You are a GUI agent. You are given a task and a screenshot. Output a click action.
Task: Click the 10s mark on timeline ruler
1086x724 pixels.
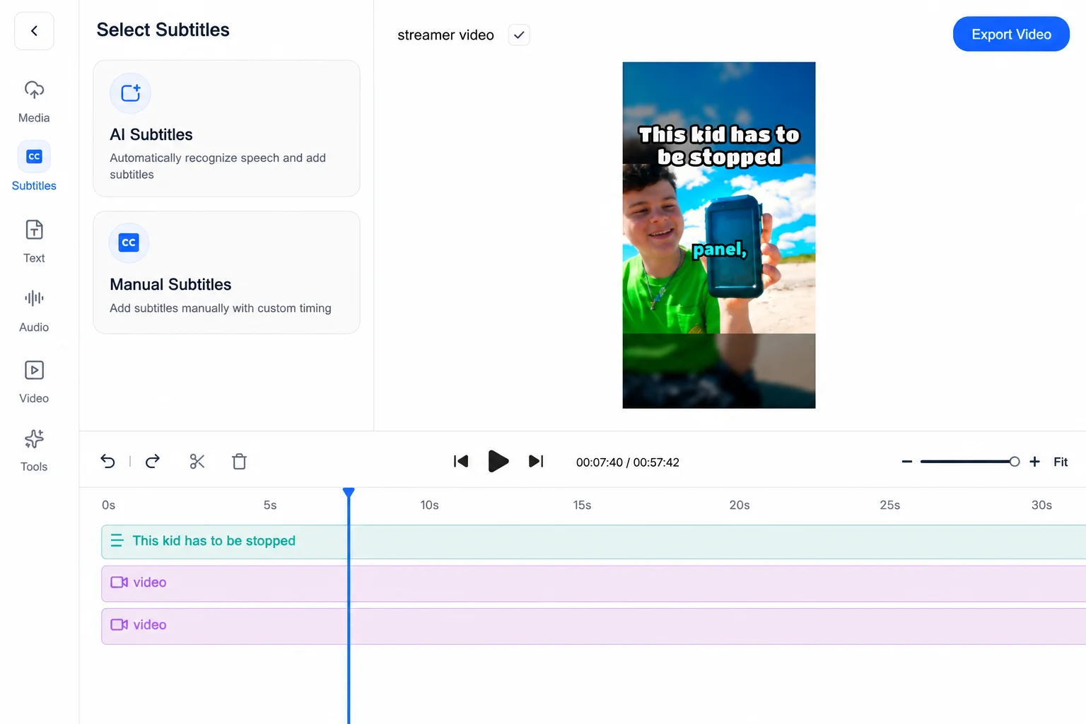tap(429, 505)
